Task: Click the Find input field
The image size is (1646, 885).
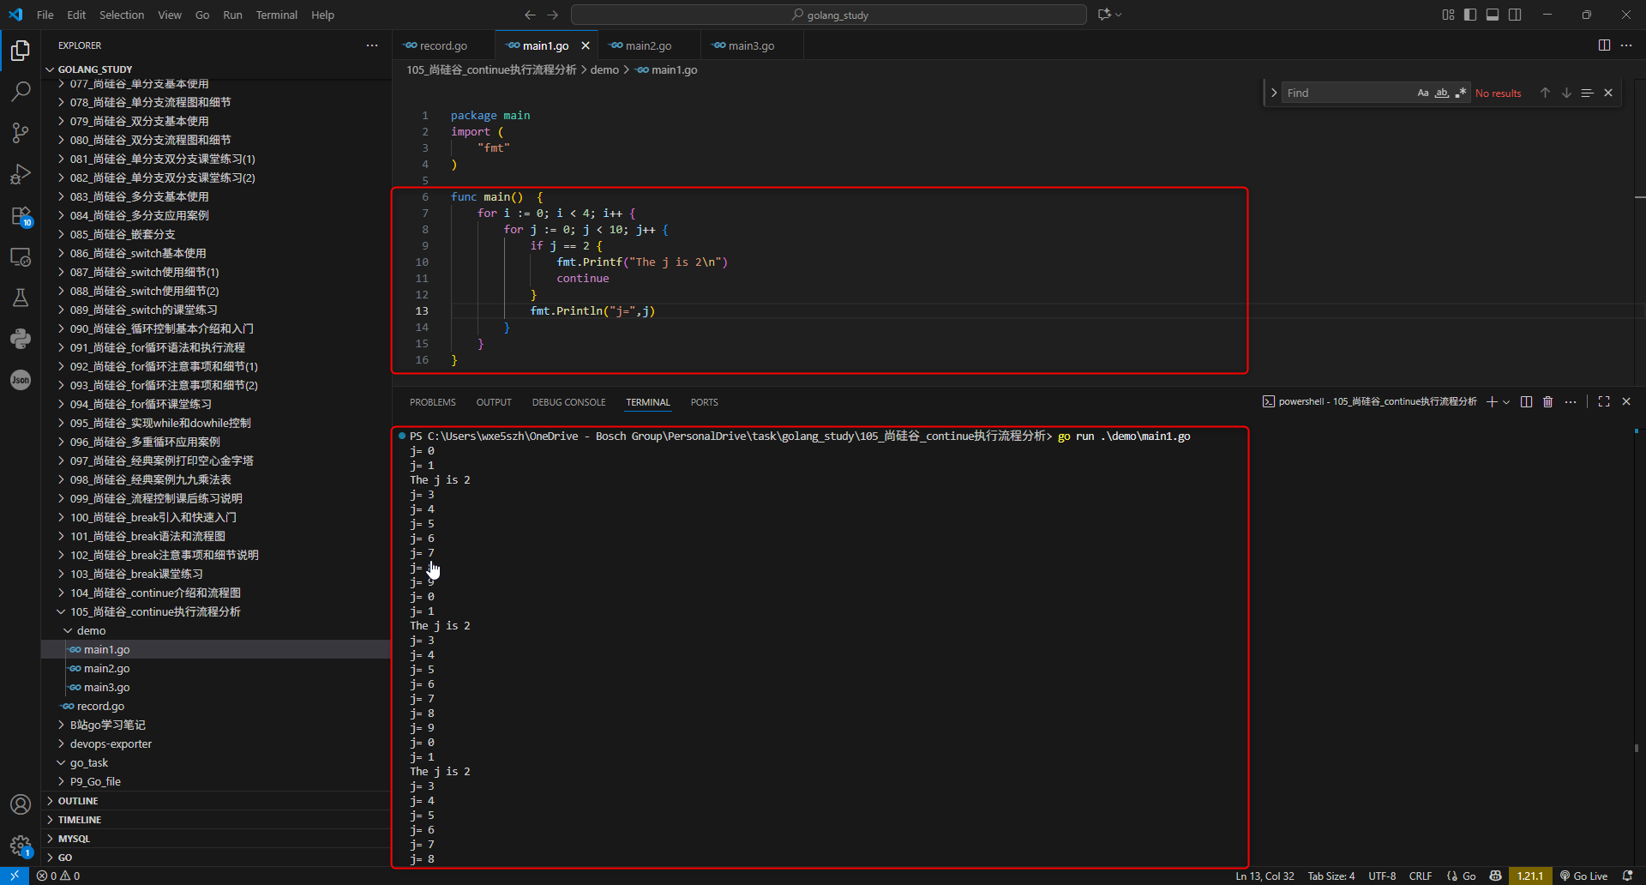Action: tap(1348, 93)
